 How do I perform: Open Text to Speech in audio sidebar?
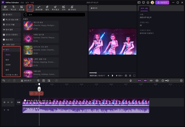pyautogui.click(x=11, y=20)
